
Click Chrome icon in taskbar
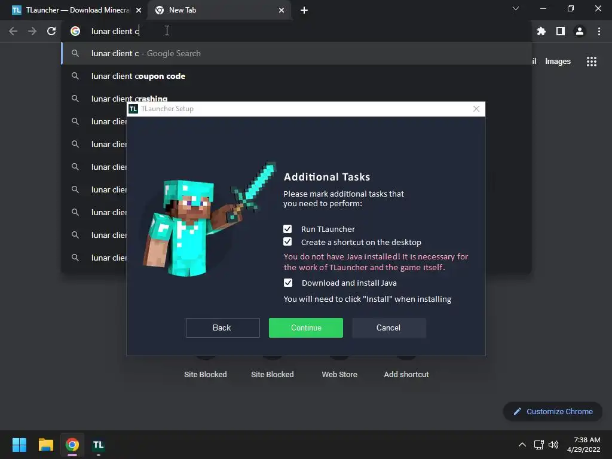click(x=72, y=445)
